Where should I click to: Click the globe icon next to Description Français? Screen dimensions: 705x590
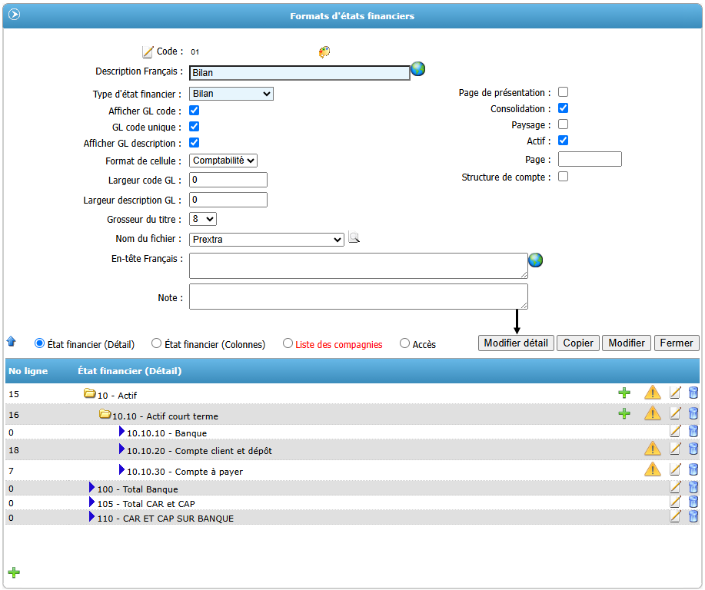pyautogui.click(x=418, y=69)
